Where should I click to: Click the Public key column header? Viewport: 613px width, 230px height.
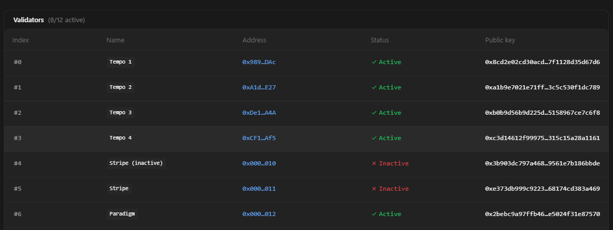pos(500,40)
